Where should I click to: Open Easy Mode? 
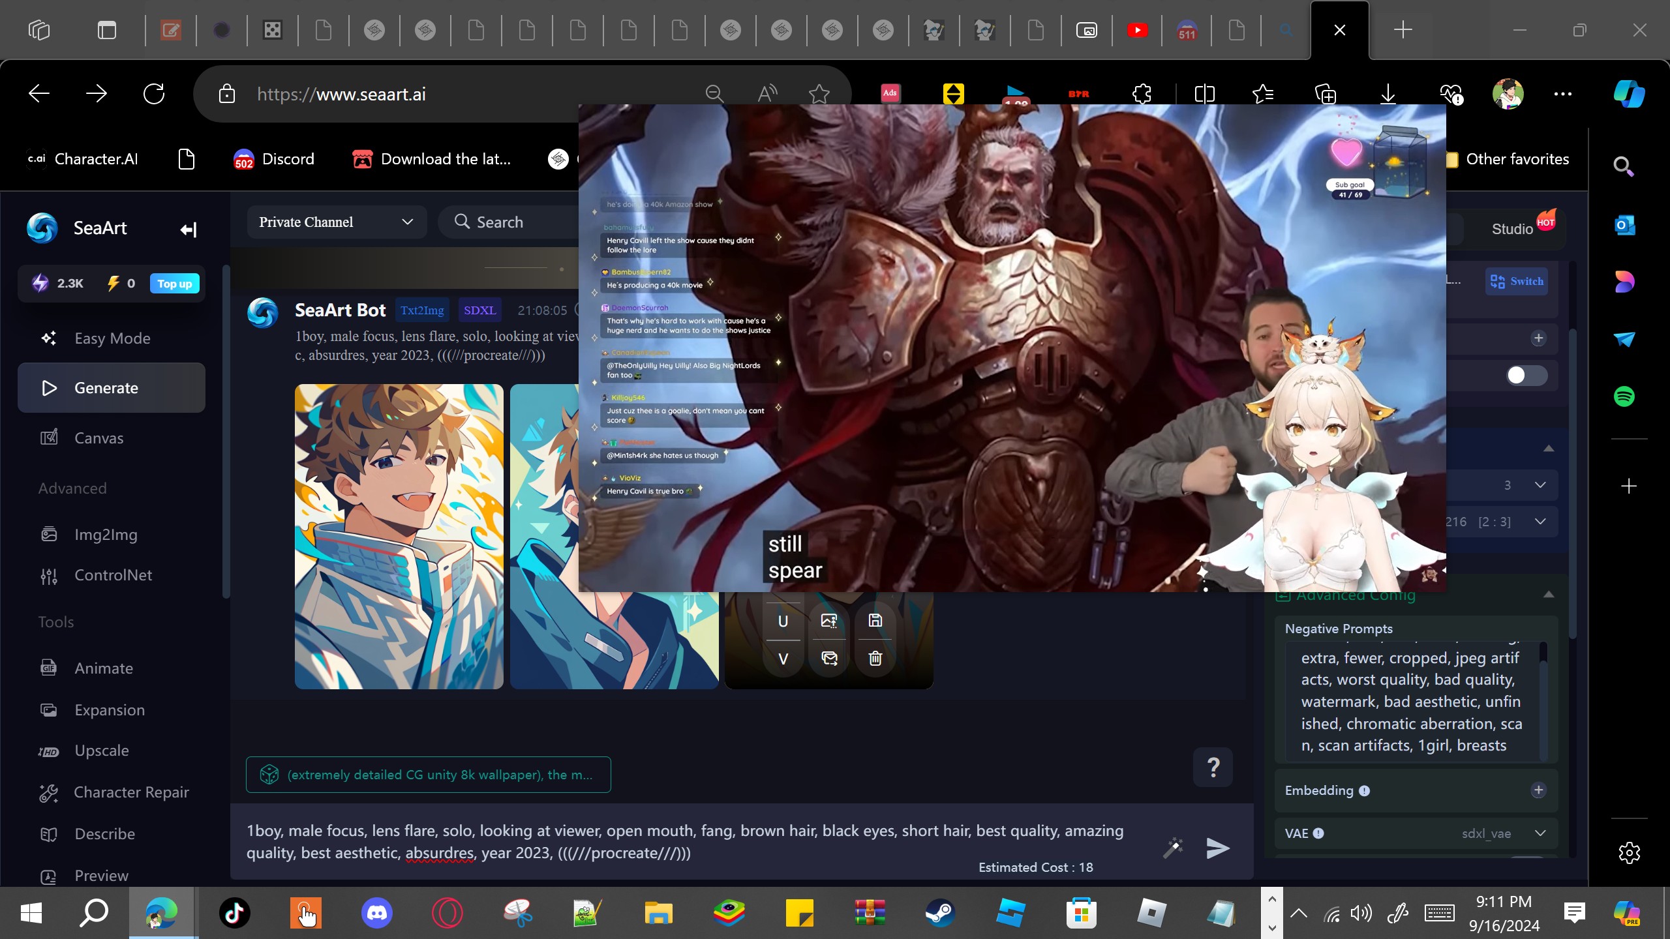tap(112, 338)
